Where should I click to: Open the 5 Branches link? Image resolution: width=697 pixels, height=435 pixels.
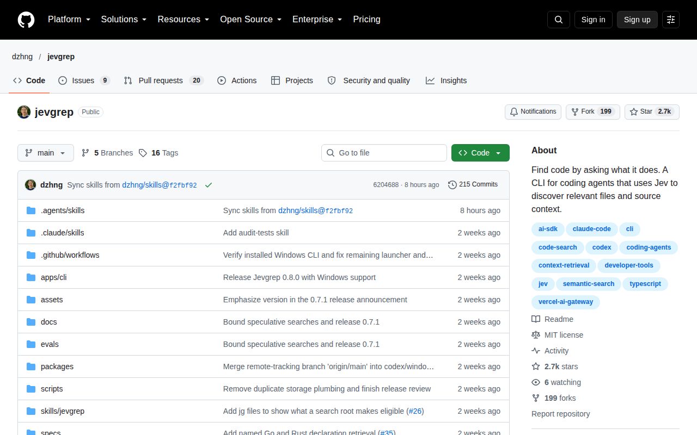pyautogui.click(x=107, y=153)
